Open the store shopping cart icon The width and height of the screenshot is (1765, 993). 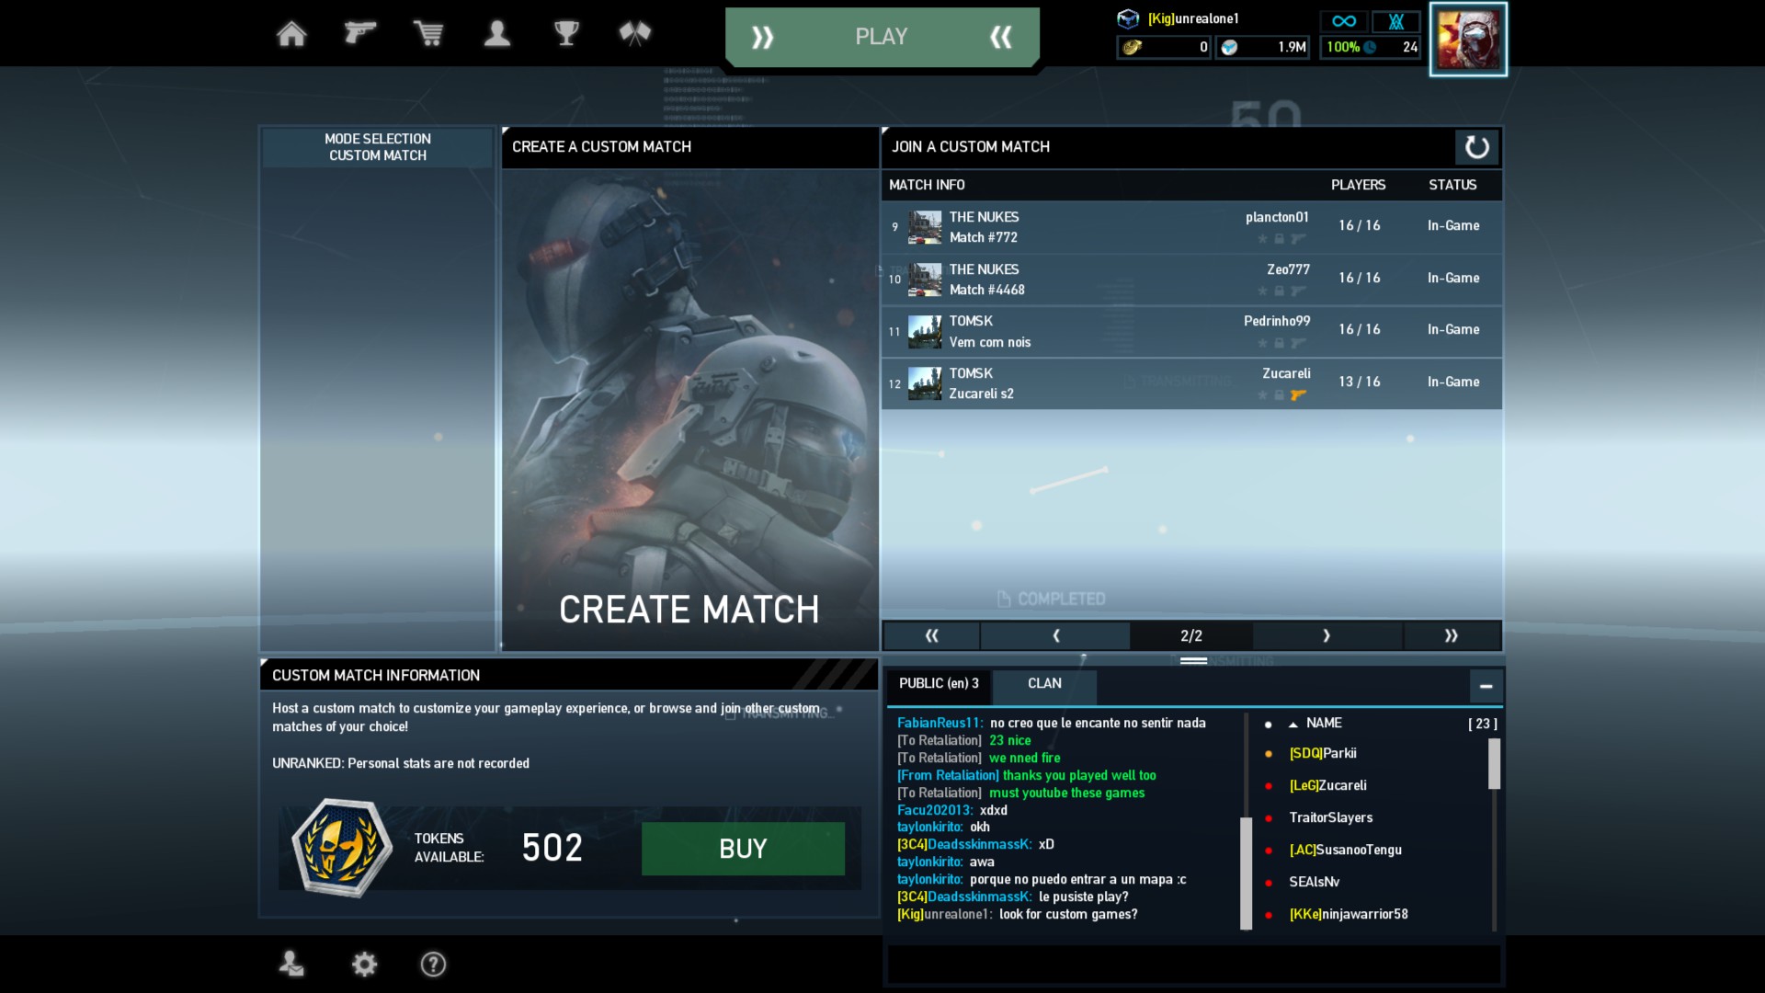click(x=428, y=34)
